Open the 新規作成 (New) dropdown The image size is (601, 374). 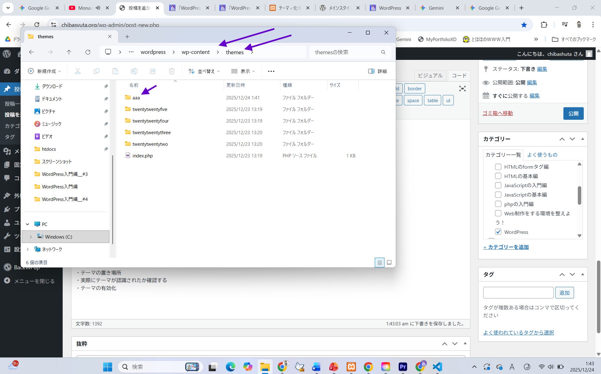point(44,71)
